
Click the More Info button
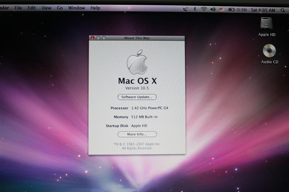137,134
